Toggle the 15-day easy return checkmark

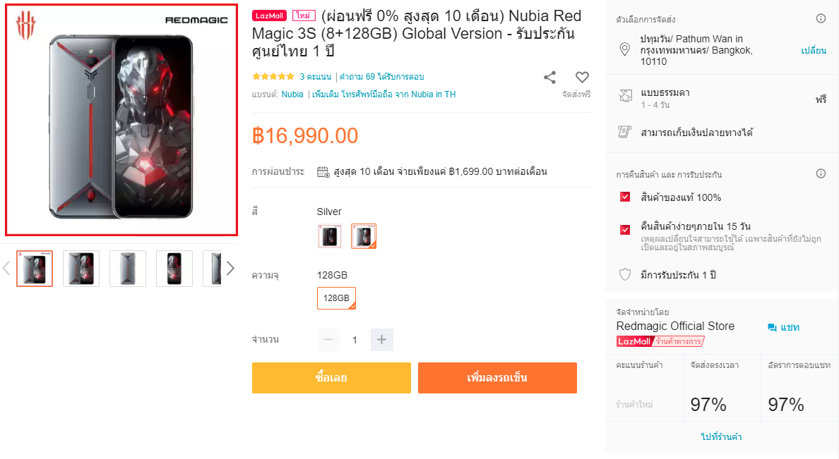624,229
